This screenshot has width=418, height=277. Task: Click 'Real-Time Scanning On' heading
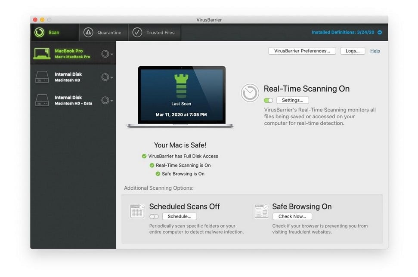pos(307,89)
